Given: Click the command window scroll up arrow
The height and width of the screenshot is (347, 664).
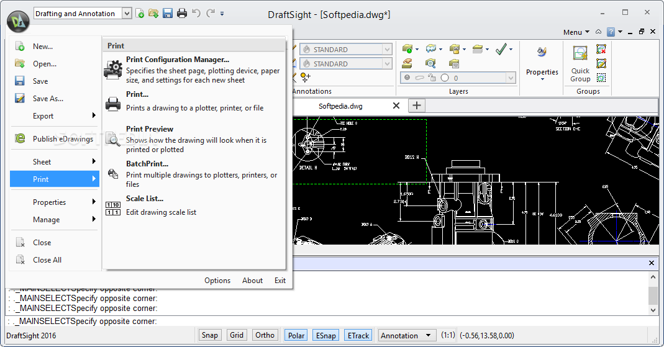Looking at the screenshot, I should [x=653, y=277].
